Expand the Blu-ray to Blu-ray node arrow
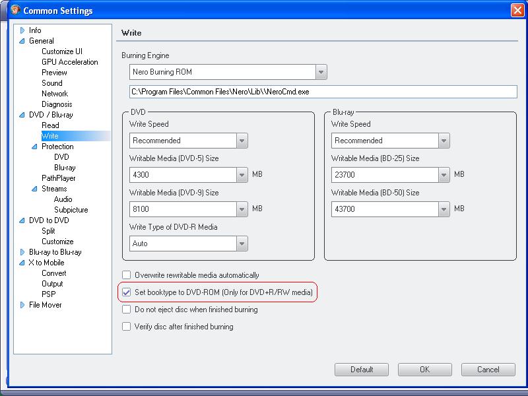Image resolution: width=528 pixels, height=396 pixels. tap(22, 252)
